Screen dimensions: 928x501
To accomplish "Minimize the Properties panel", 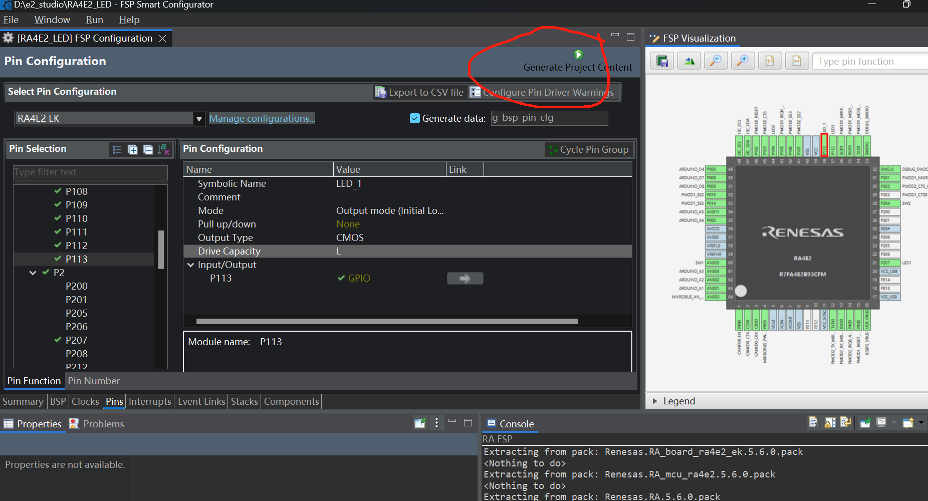I will [452, 421].
